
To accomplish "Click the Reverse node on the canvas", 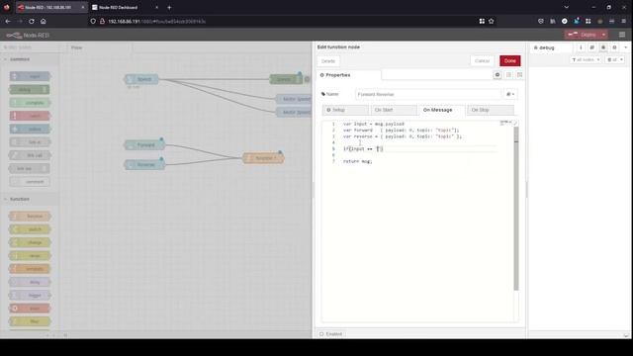I will [x=144, y=165].
